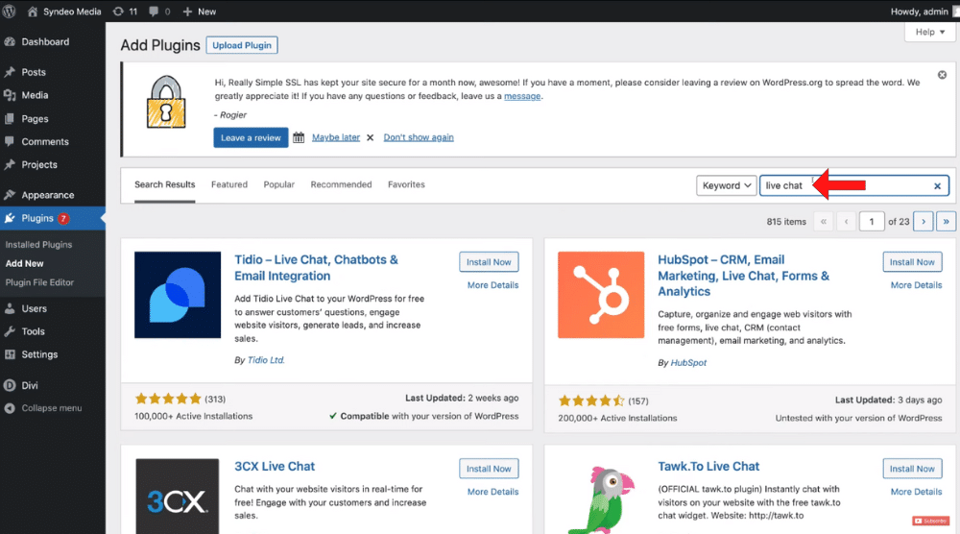This screenshot has height=534, width=960.
Task: Click the 3CX plugin logo
Action: pos(178,496)
